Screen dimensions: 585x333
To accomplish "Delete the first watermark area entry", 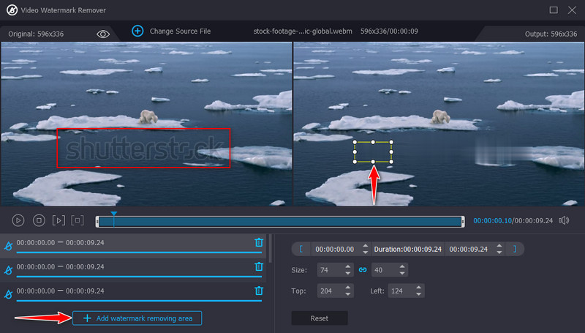I will click(x=259, y=243).
